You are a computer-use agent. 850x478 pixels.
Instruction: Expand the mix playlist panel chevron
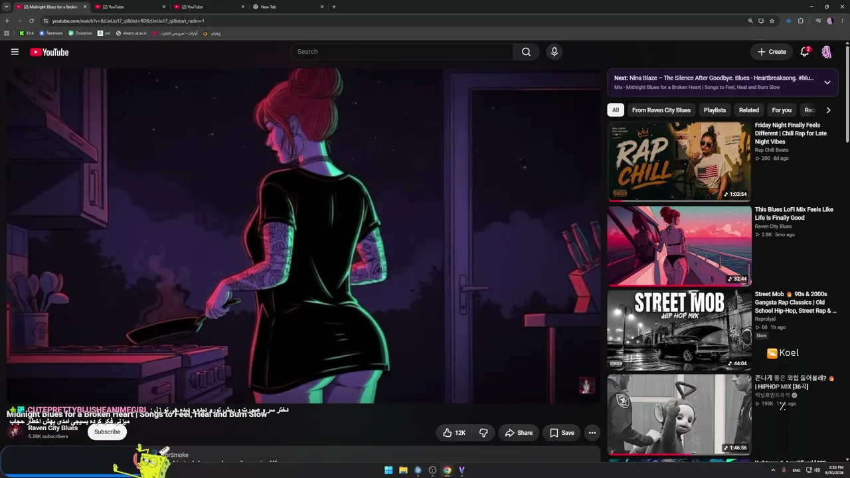click(x=827, y=82)
